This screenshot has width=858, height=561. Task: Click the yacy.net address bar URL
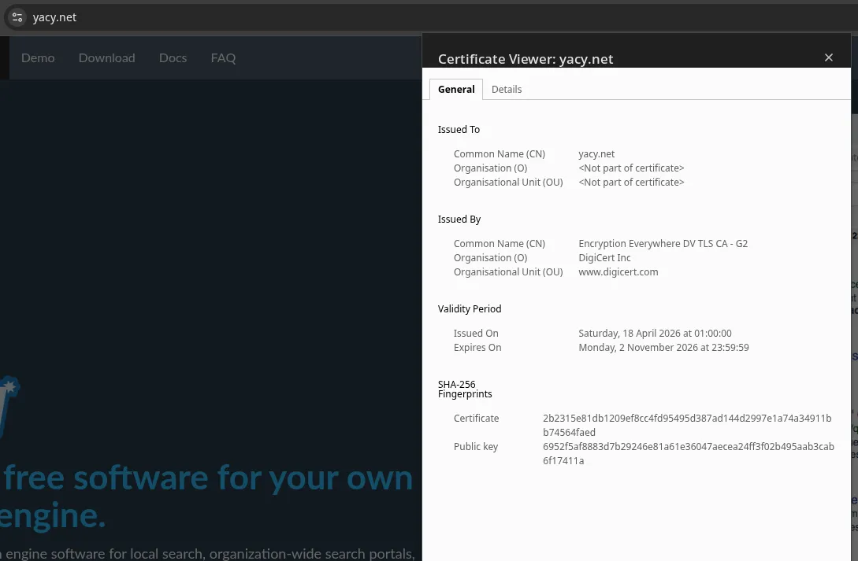click(54, 17)
